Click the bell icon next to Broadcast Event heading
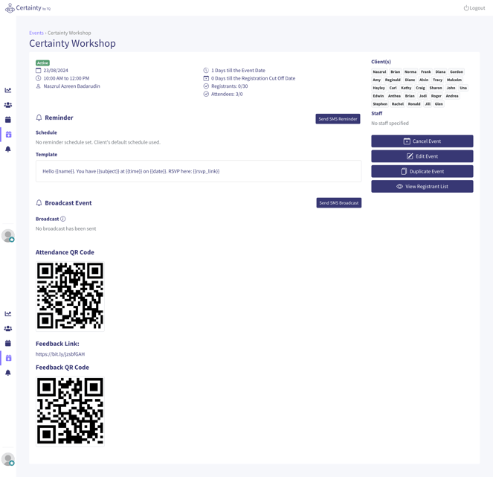Image resolution: width=493 pixels, height=477 pixels. coord(39,202)
